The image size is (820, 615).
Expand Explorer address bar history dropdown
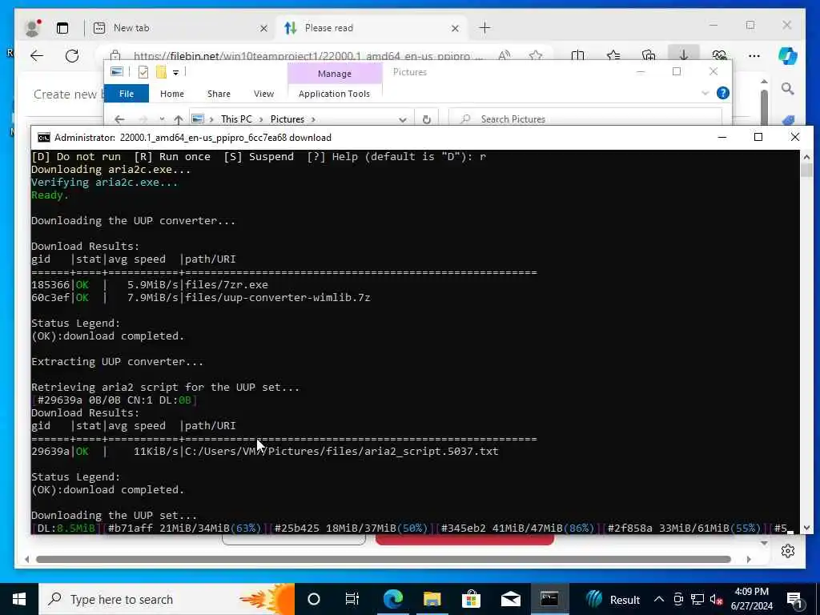click(x=402, y=119)
